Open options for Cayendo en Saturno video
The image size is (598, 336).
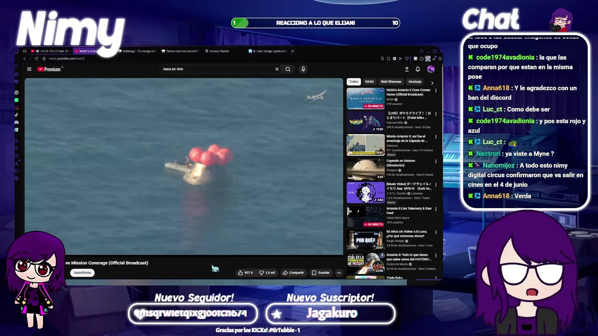[x=436, y=161]
